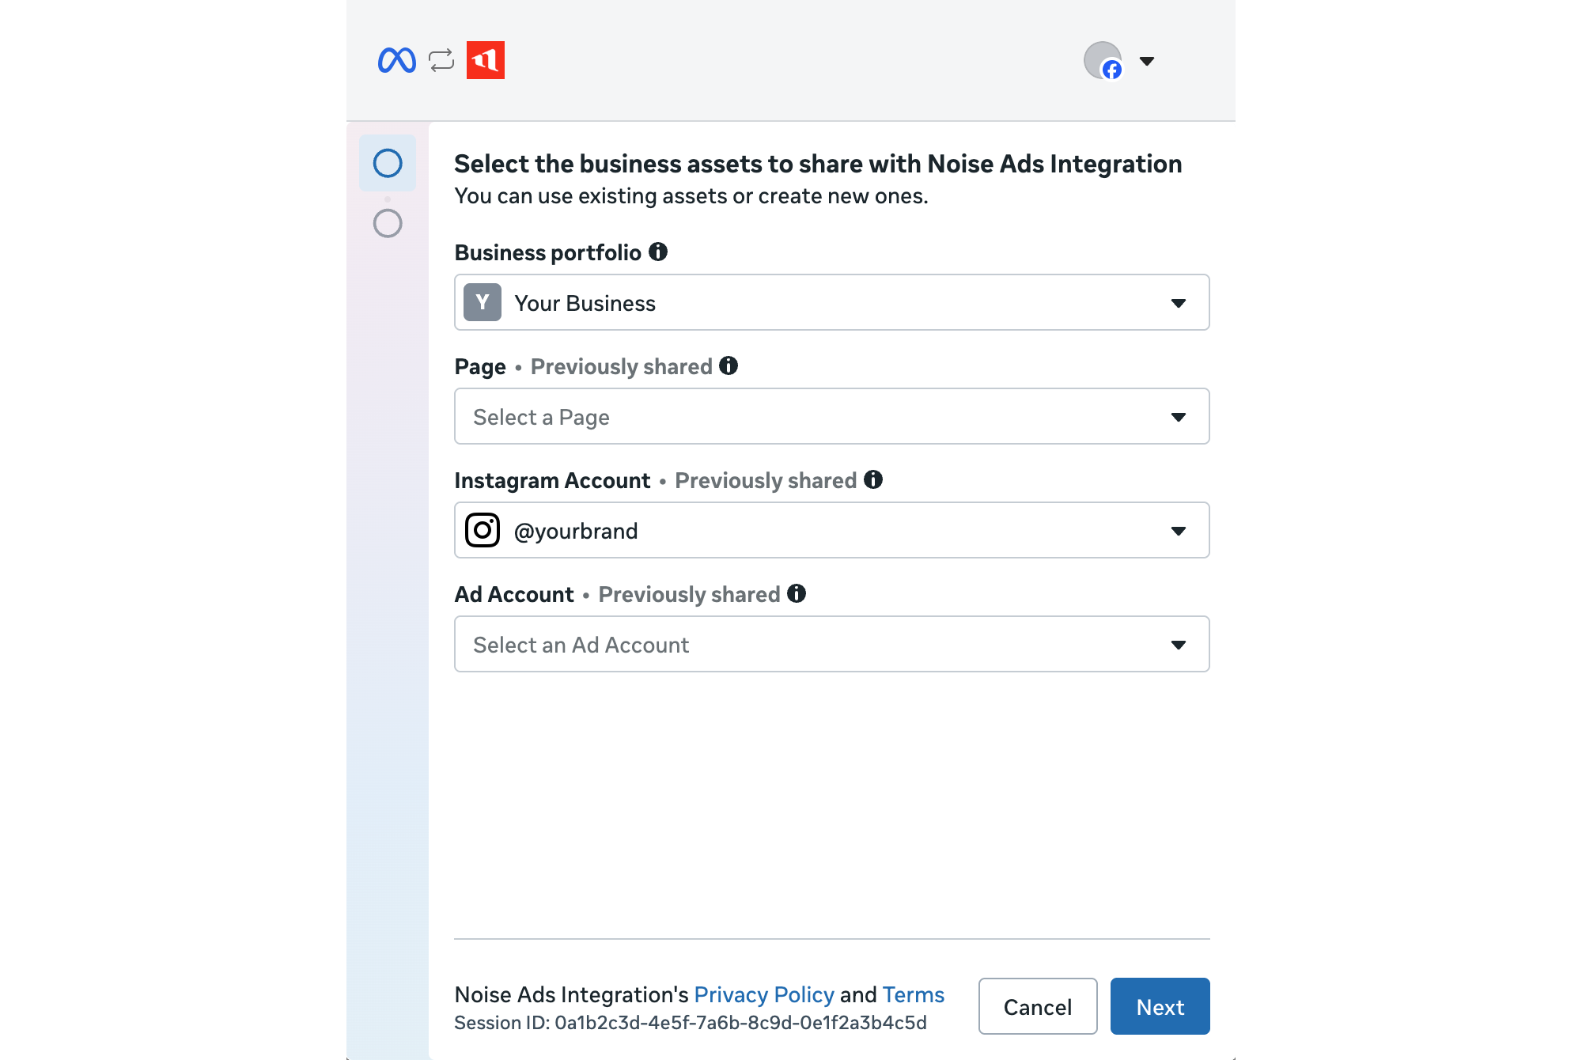Open the Select an Ad Account dropdown
This screenshot has height=1060, width=1582.
pyautogui.click(x=832, y=644)
